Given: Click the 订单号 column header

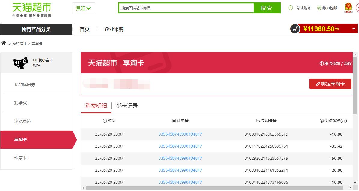Looking at the screenshot, I should pyautogui.click(x=181, y=121).
